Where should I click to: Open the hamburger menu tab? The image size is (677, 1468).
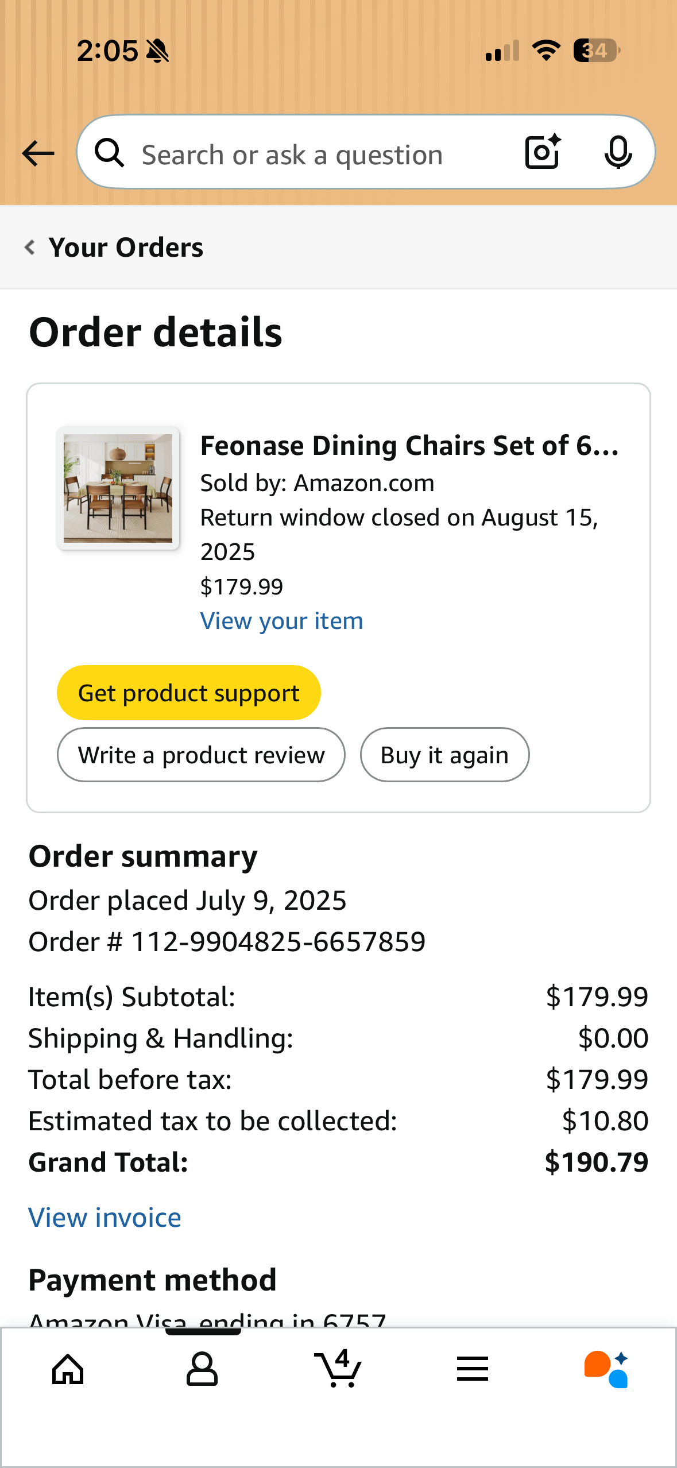pos(473,1369)
